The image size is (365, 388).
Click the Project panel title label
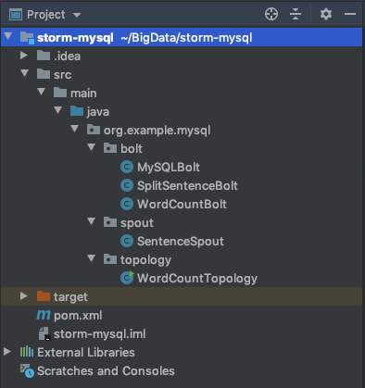[x=46, y=15]
